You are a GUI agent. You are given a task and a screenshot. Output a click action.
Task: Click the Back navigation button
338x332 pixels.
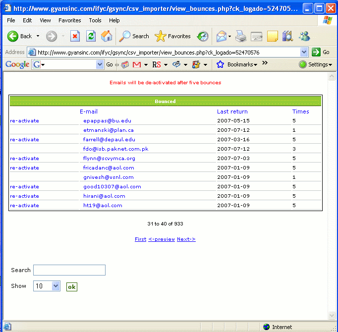point(20,36)
